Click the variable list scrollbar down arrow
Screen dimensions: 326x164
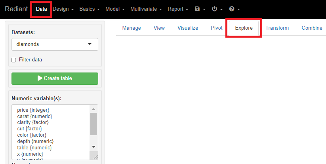(94, 147)
